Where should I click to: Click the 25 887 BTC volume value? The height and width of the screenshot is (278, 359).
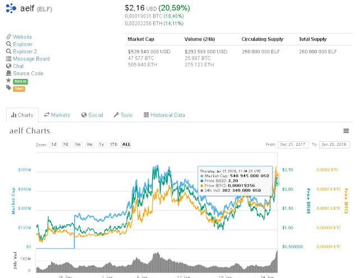(198, 58)
